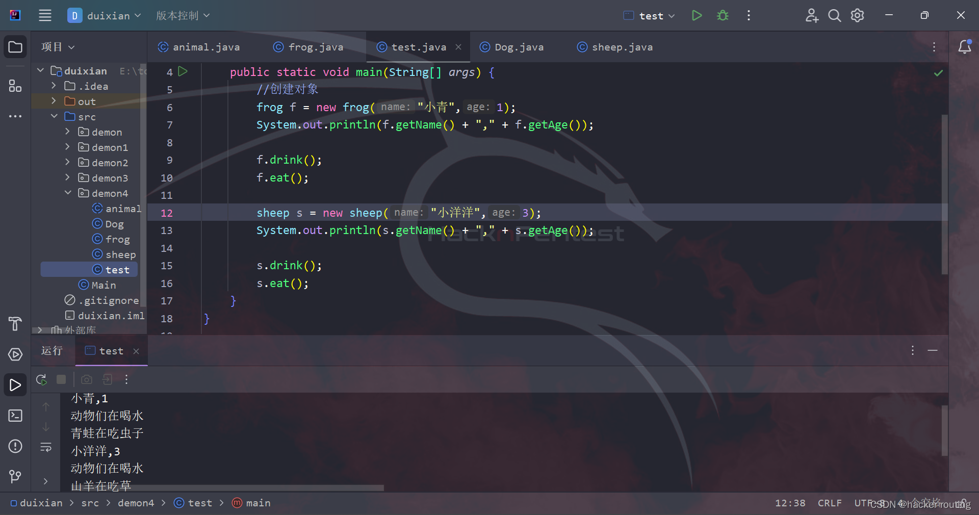The width and height of the screenshot is (979, 515).
Task: Open the Git version control tool window
Action: (15, 477)
